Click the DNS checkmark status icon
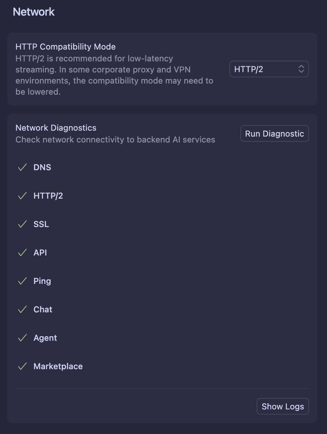 (x=23, y=167)
